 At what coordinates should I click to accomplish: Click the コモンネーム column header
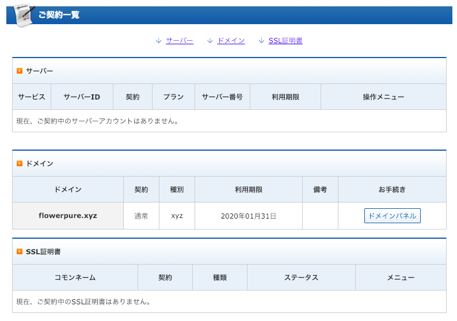[x=75, y=277]
